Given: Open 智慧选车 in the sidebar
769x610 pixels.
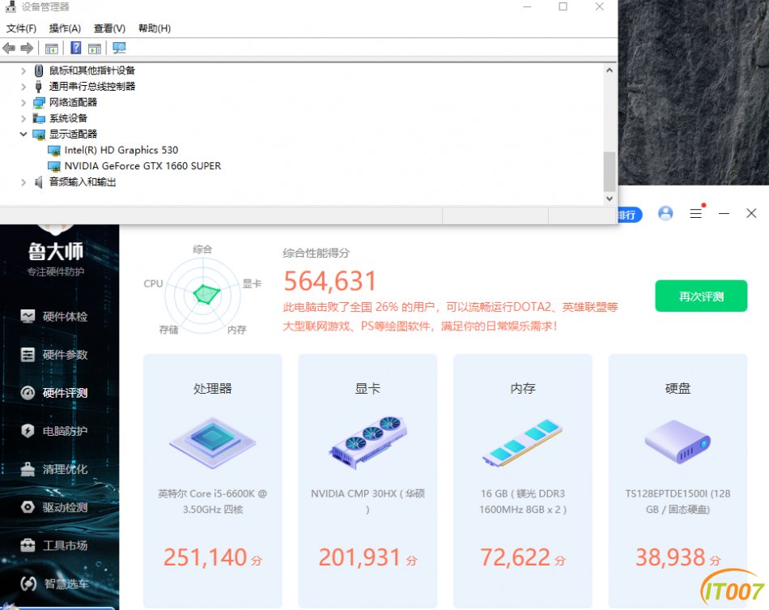Looking at the screenshot, I should [x=54, y=583].
